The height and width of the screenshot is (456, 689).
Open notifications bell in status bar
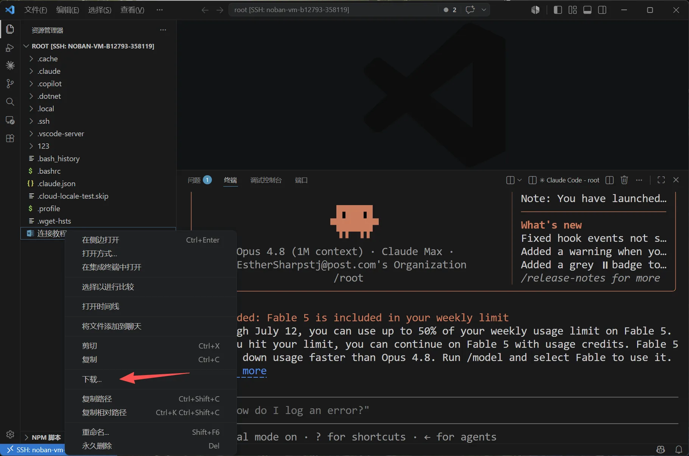(x=679, y=450)
